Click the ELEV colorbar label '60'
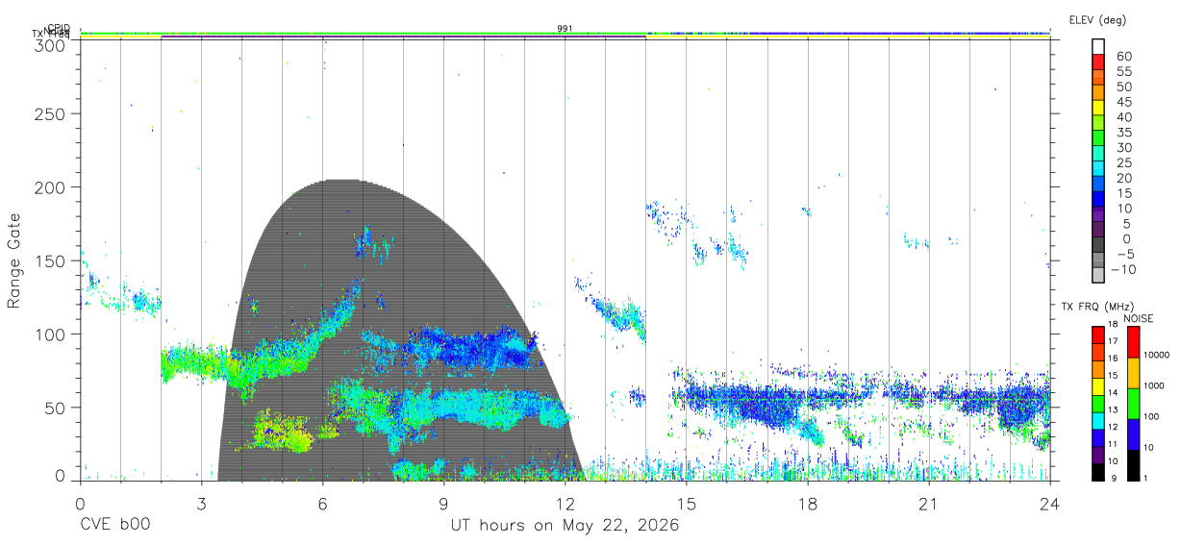Viewport: 1181px width, 545px height. 1124,57
